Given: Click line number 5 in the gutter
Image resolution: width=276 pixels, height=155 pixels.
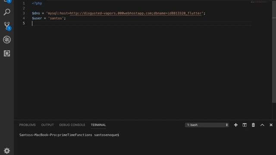Looking at the screenshot, I should (24, 23).
